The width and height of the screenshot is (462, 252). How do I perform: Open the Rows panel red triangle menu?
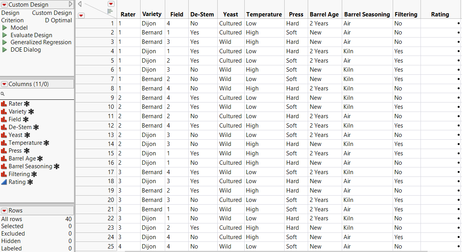(4, 211)
